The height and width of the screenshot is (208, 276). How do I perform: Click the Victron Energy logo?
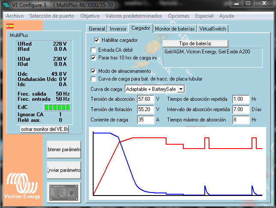(x=22, y=186)
